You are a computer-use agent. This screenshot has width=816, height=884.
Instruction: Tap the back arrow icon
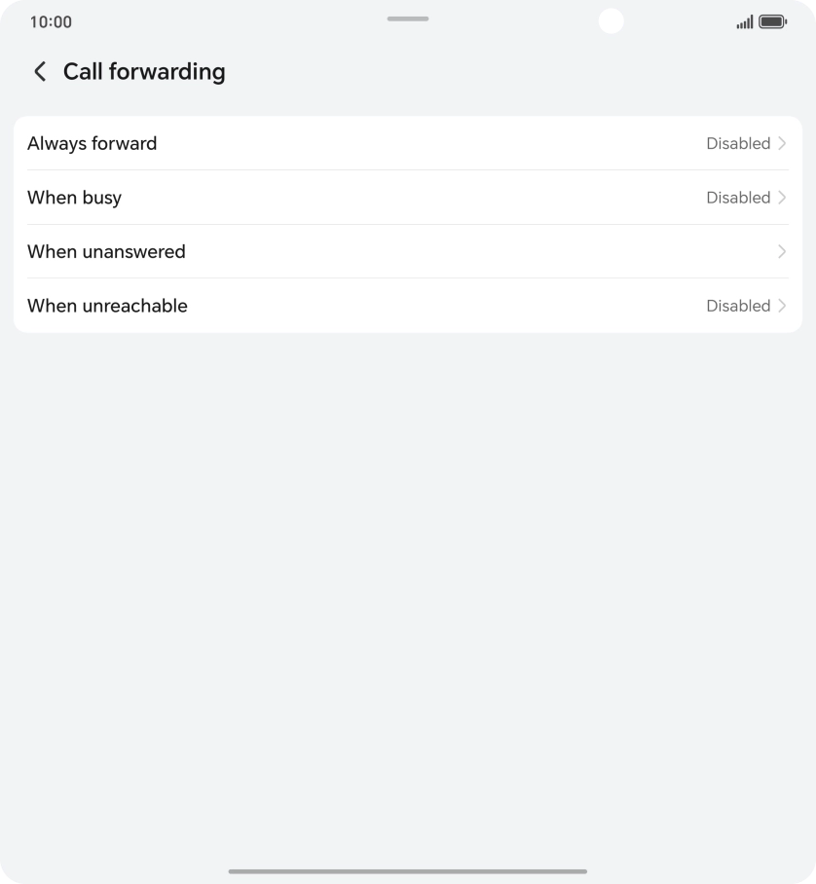click(x=40, y=71)
